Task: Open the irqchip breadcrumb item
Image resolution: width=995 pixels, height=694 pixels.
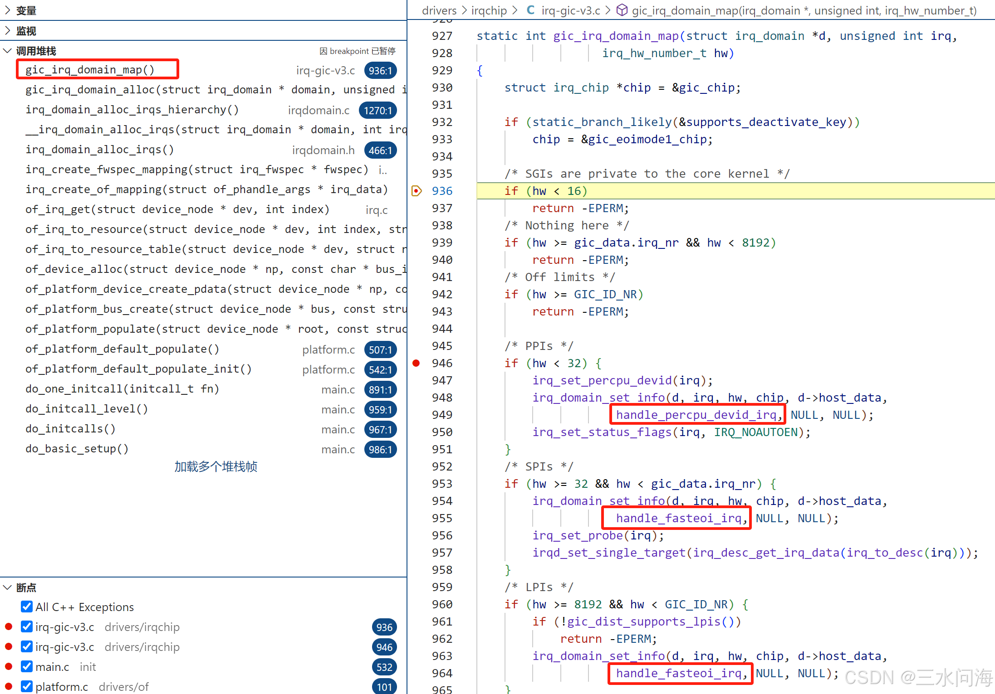Action: click(489, 10)
